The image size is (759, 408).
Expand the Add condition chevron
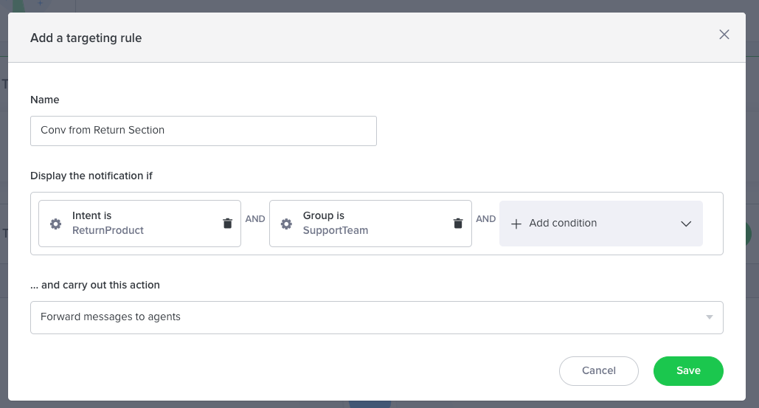685,224
